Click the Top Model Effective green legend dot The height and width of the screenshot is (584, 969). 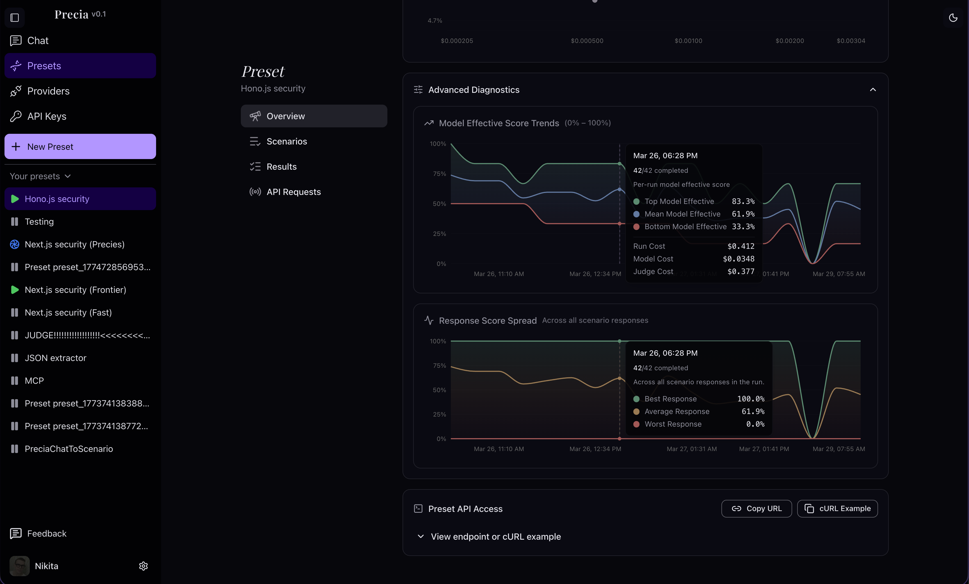coord(636,201)
